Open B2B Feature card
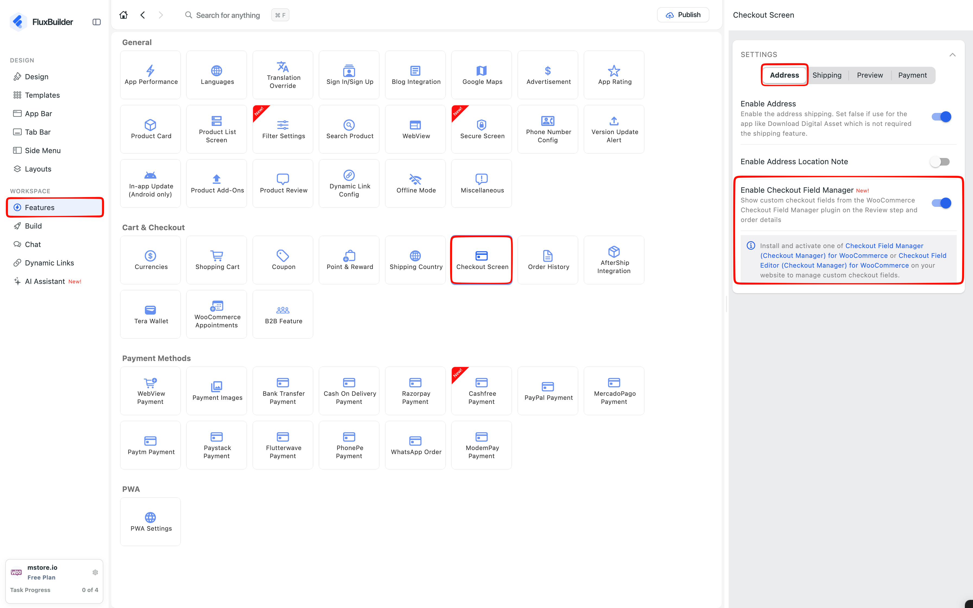The image size is (973, 608). click(283, 314)
